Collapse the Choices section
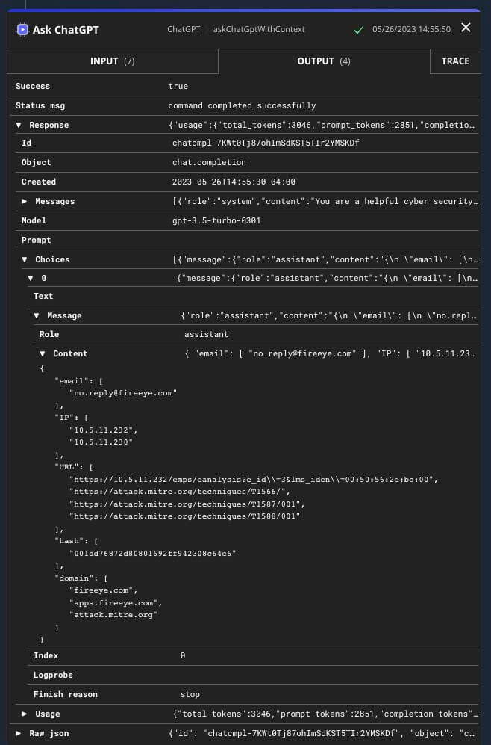Image resolution: width=491 pixels, height=745 pixels. (25, 260)
